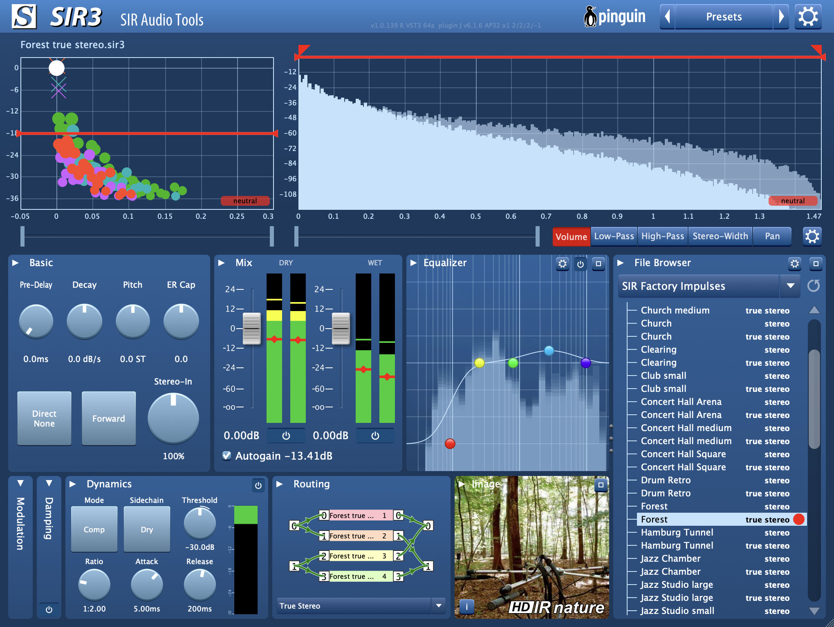Click the wet level fader handle

point(341,329)
